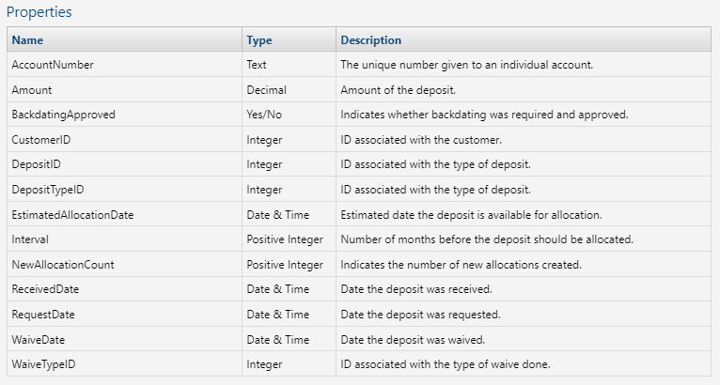Click the Integer type in DepositTypeID row

(x=264, y=190)
